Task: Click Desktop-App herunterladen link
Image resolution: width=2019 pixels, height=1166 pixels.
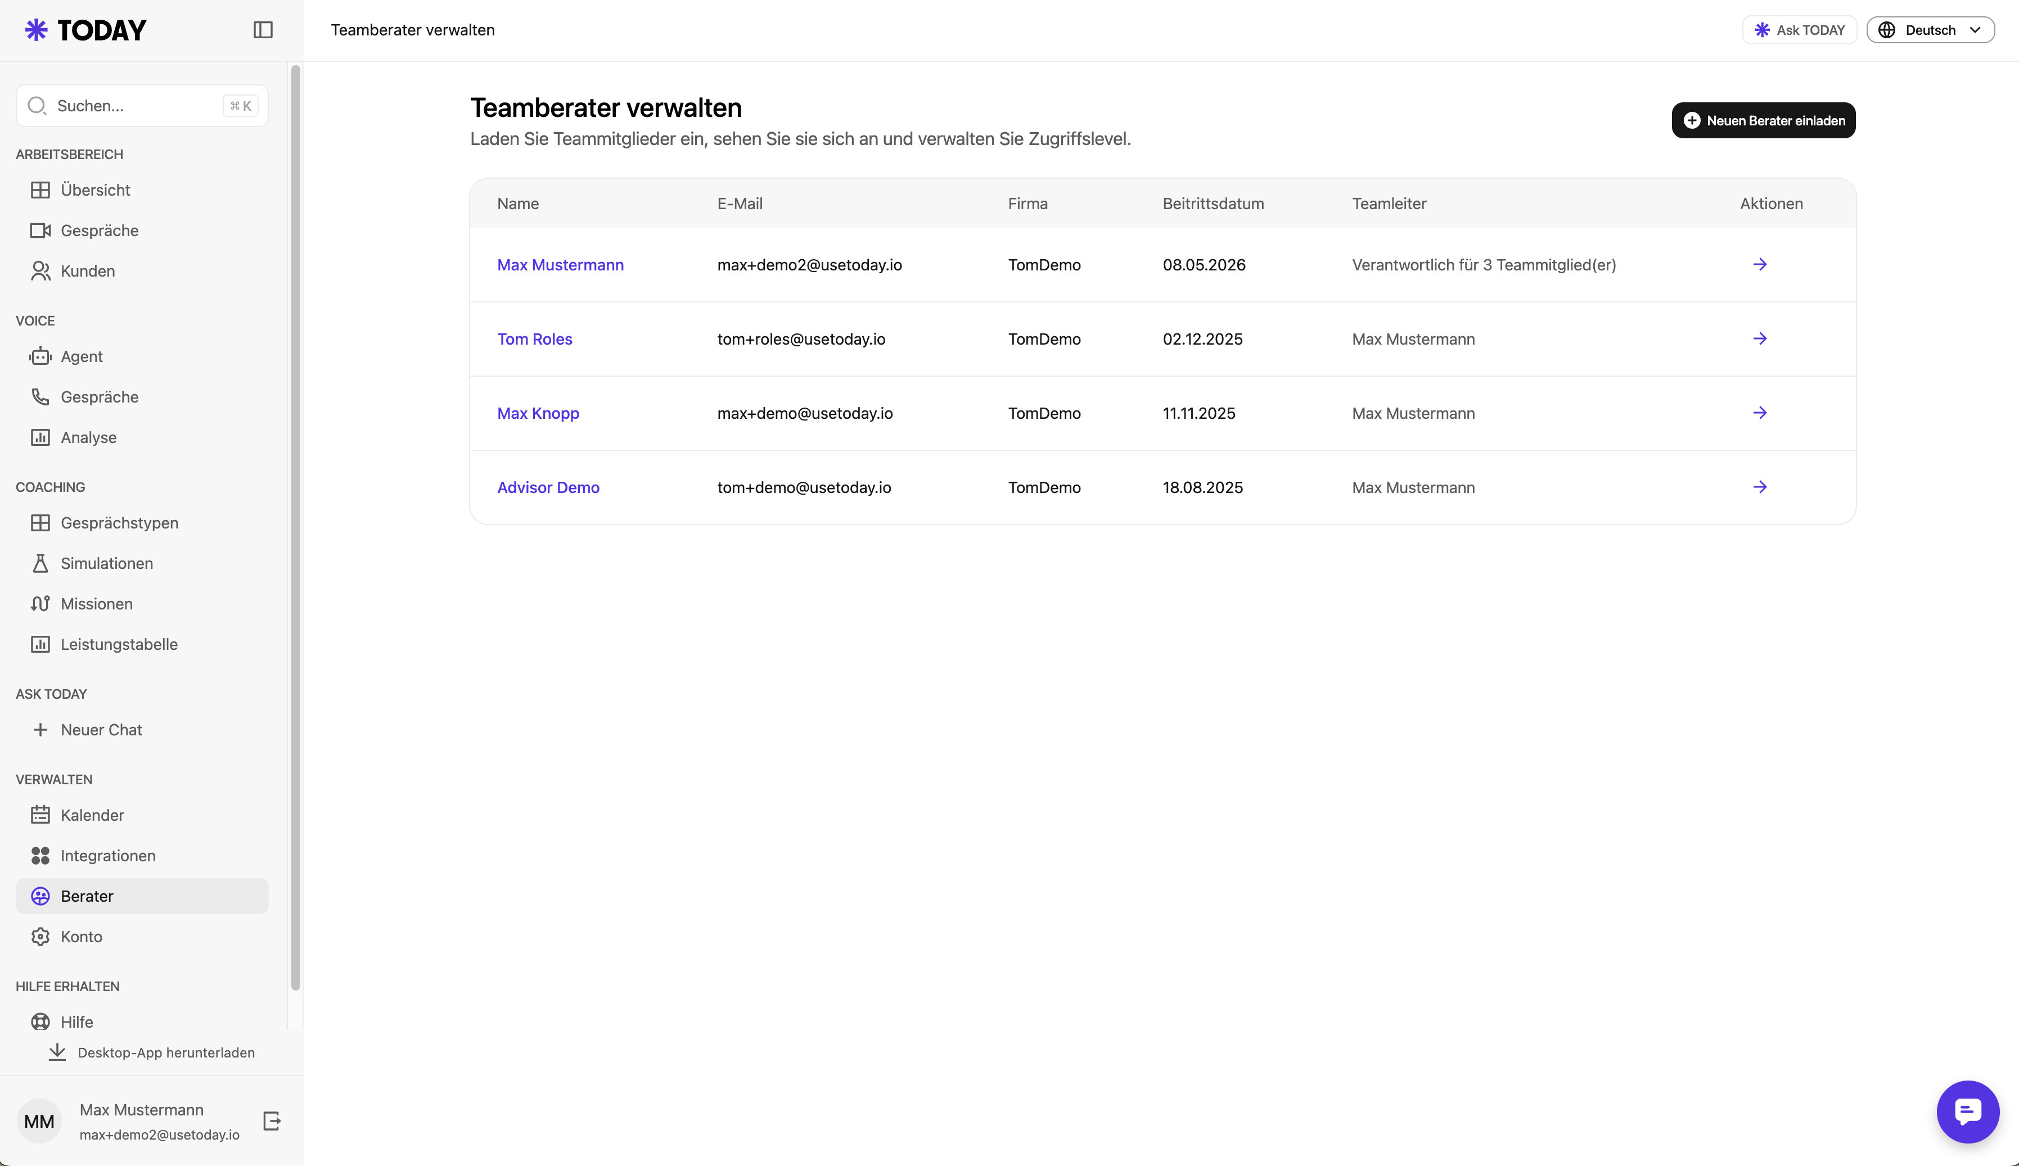Action: pyautogui.click(x=152, y=1052)
